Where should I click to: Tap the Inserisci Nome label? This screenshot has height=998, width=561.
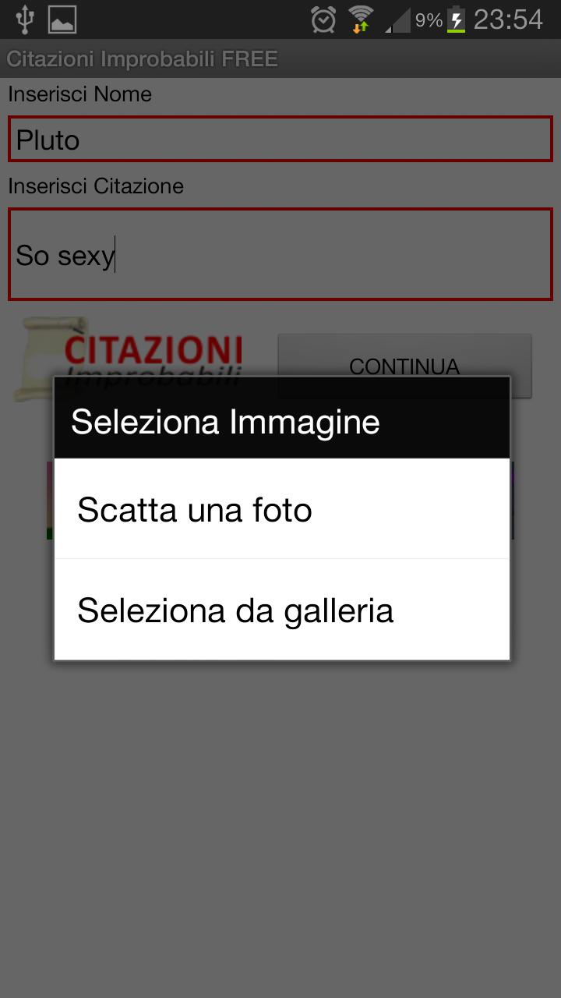point(80,94)
